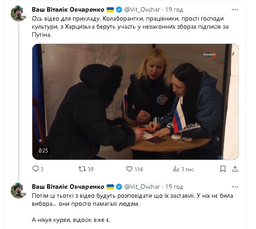Click the 0:25 video duration badge
The image size is (256, 229).
(43, 150)
